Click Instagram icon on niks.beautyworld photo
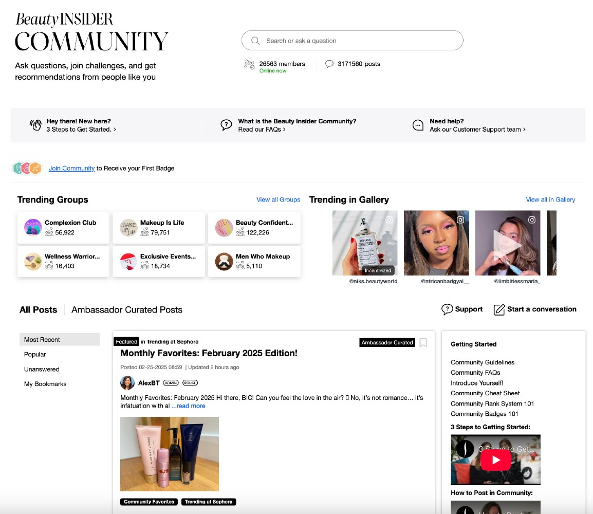Image resolution: width=593 pixels, height=514 pixels. coord(389,220)
